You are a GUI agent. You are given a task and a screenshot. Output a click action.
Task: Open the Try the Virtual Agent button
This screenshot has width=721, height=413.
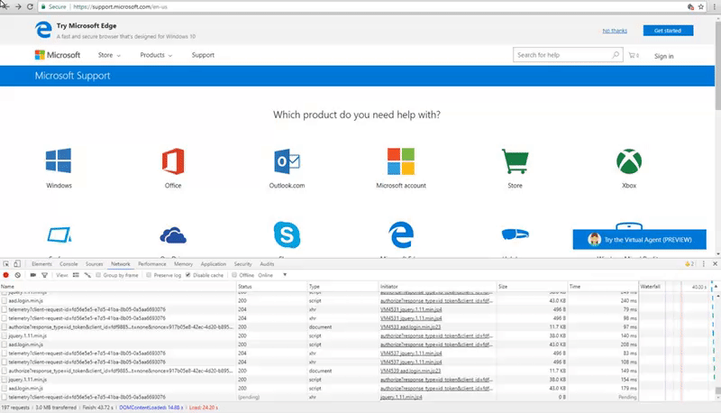[639, 240]
